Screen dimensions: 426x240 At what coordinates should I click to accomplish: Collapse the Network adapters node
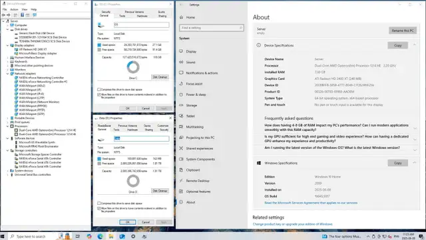[7, 74]
